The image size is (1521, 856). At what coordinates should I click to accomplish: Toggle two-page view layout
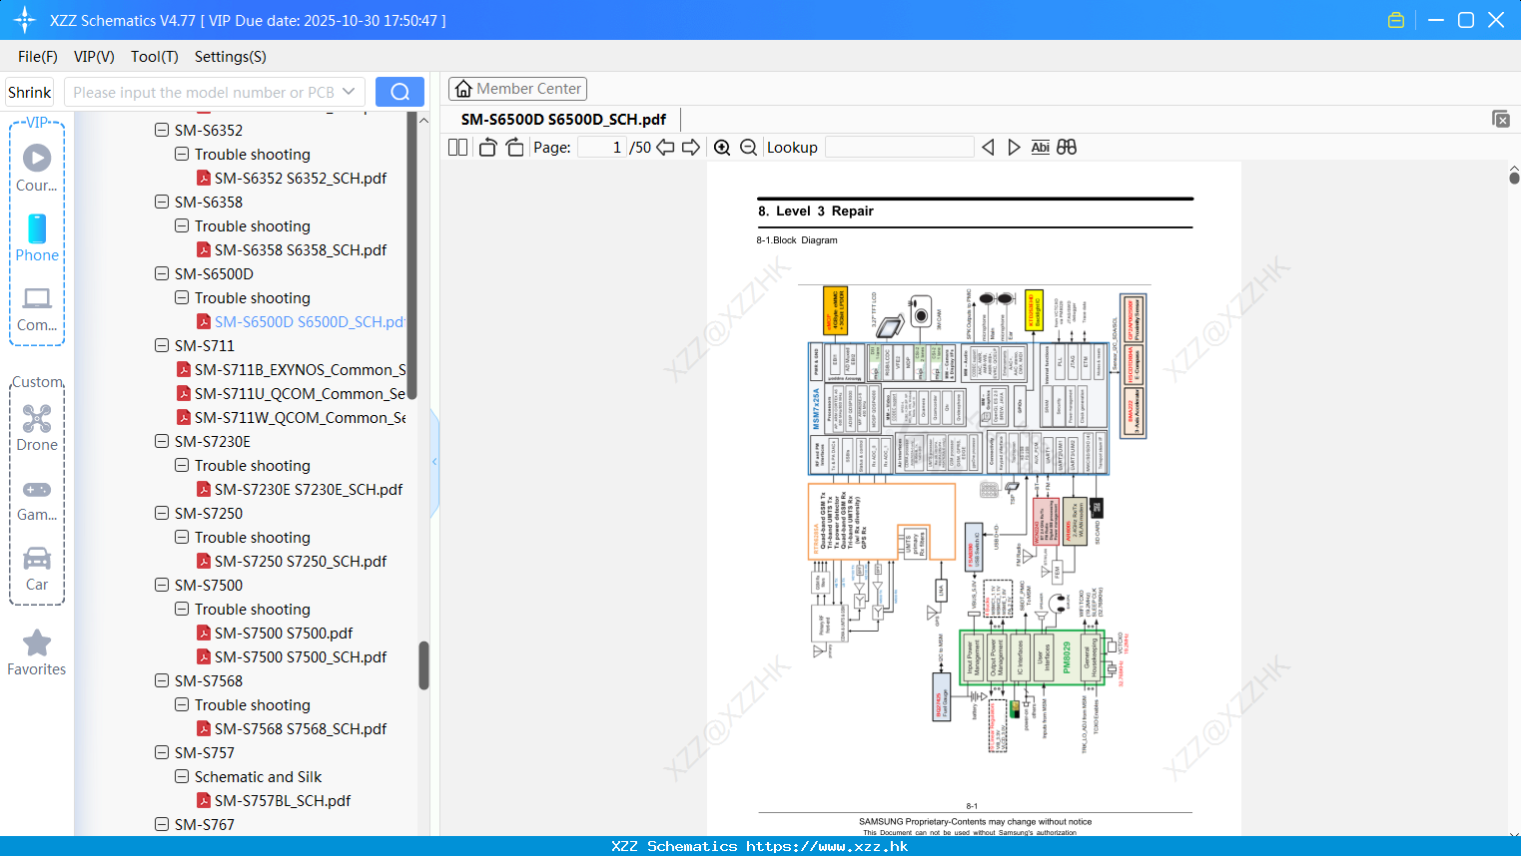click(457, 147)
